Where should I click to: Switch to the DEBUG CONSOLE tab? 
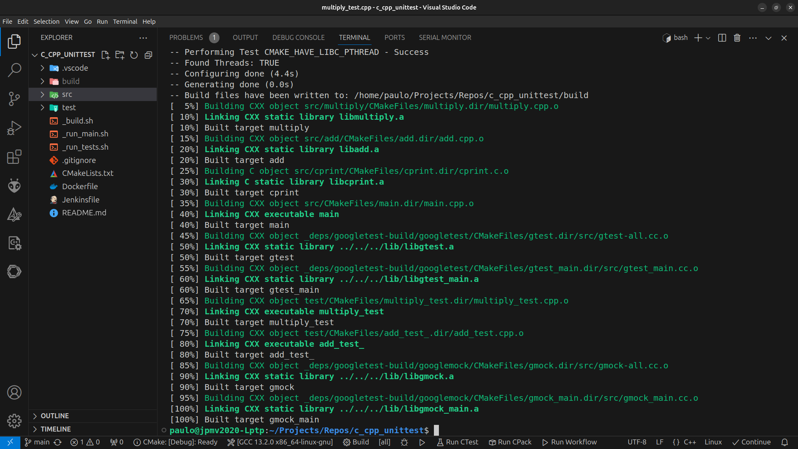(x=298, y=37)
